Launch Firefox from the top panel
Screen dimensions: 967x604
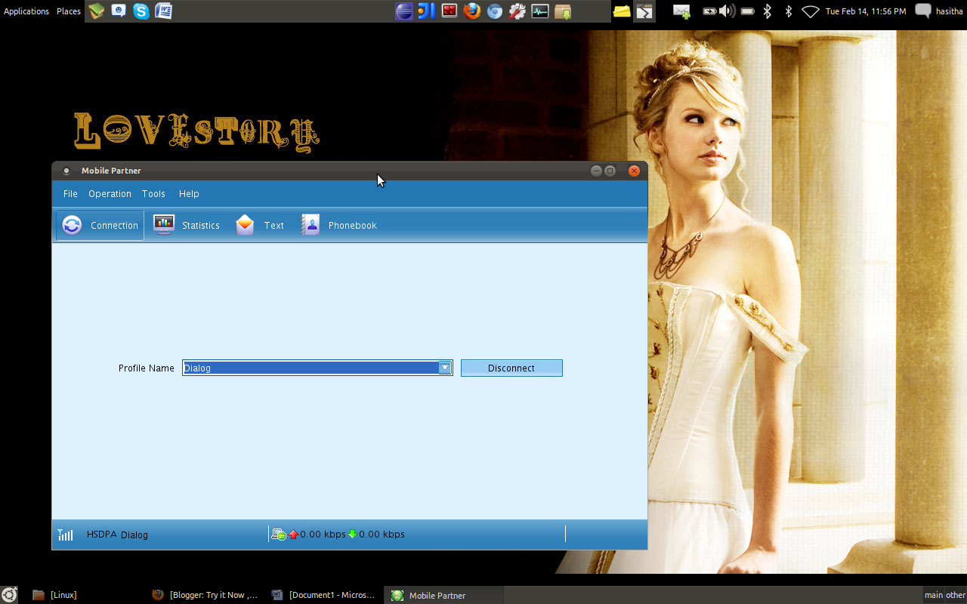[472, 11]
